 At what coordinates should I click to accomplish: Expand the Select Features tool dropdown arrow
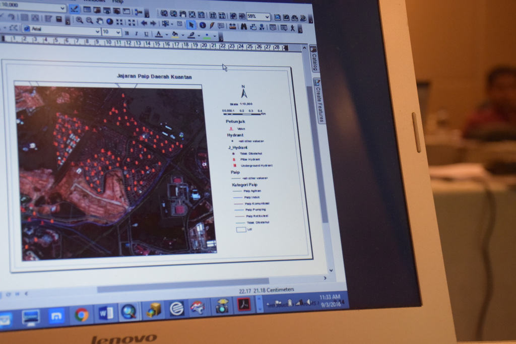click(x=172, y=24)
